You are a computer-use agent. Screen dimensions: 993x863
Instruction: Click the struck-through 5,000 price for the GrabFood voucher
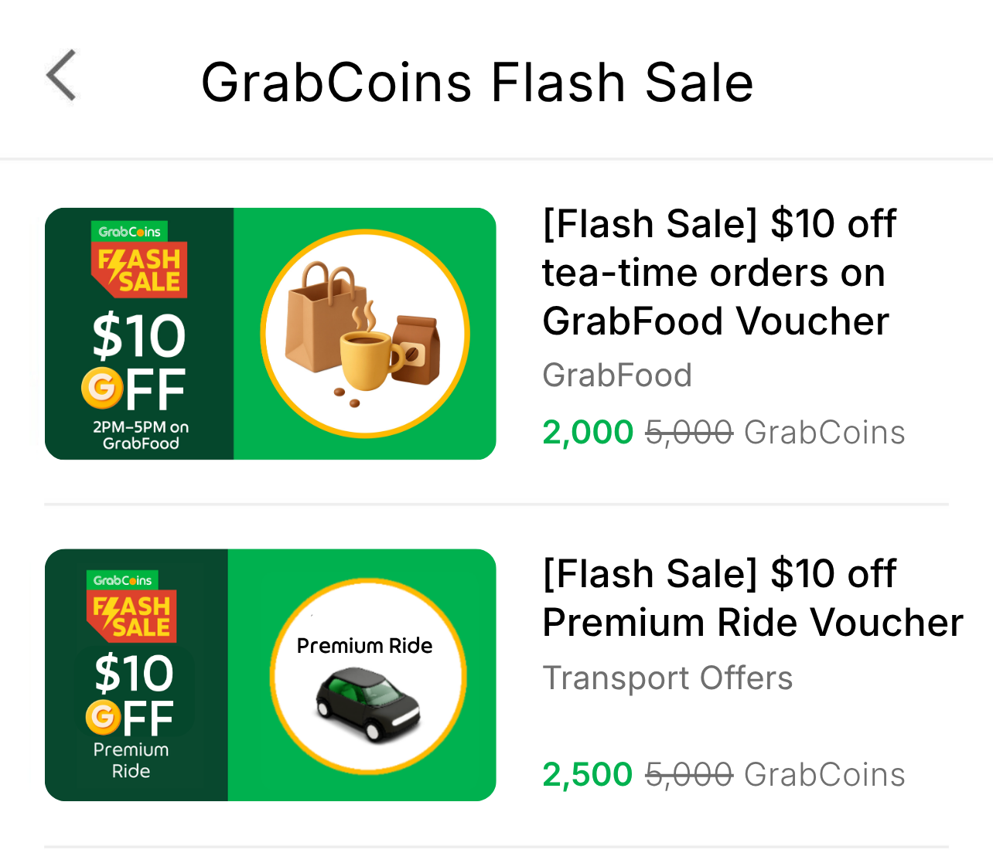click(689, 433)
